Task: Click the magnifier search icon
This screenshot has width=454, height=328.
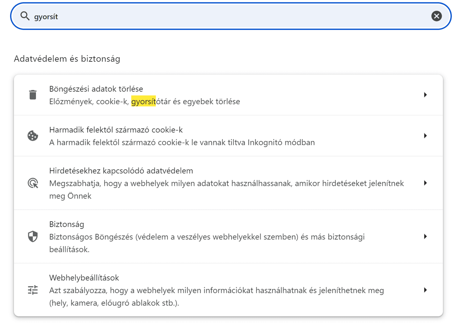Action: 25,16
